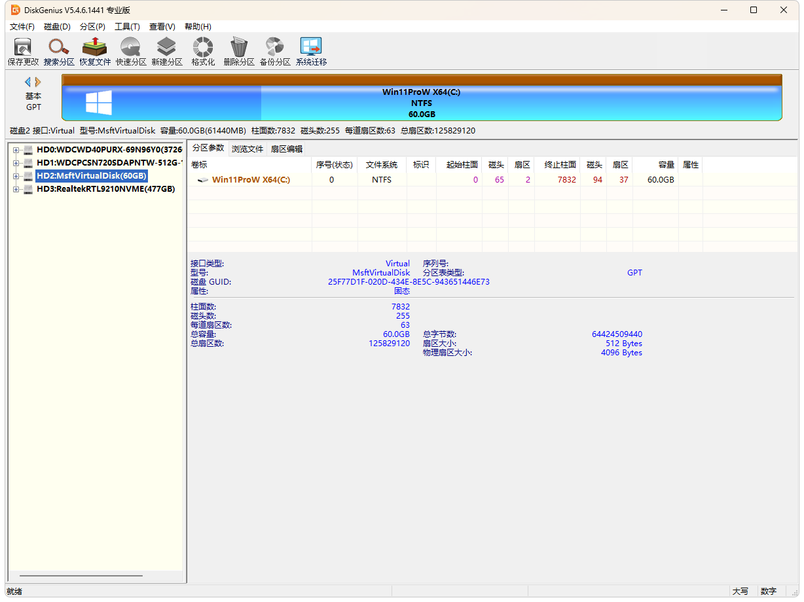Screen dimensions: 804x602
Task: Select HD3:RealtekRTL9210NVME(477GB) in the disk tree
Action: pos(105,189)
